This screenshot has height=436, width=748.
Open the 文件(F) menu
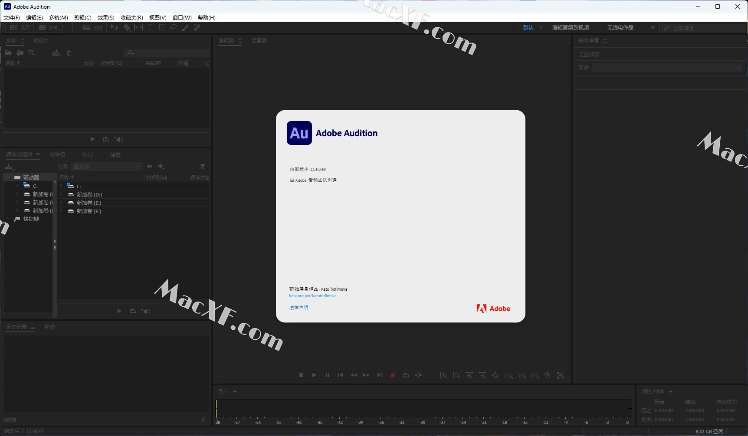tap(12, 18)
